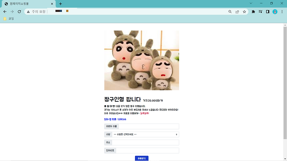
Task: Minimize the browser window
Action: point(261,3)
